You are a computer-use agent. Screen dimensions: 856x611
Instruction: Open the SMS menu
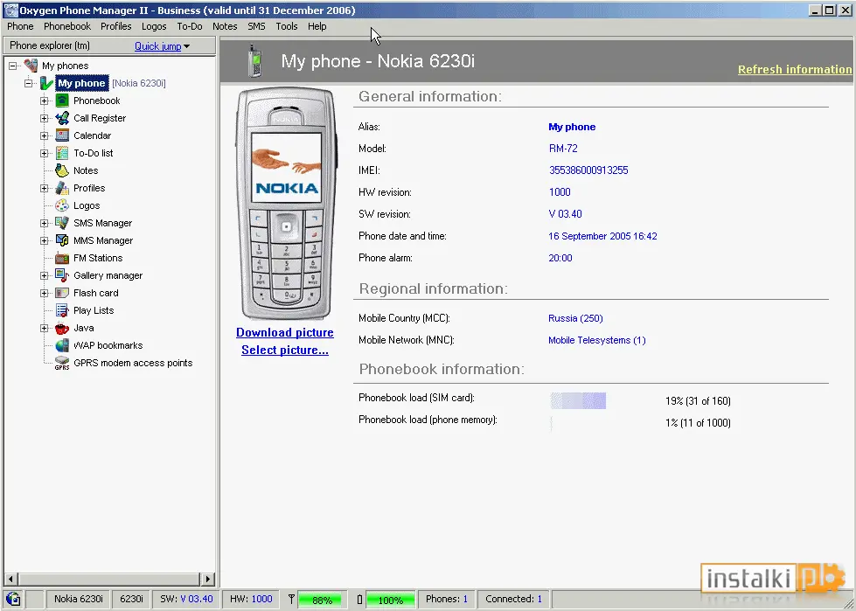tap(256, 26)
